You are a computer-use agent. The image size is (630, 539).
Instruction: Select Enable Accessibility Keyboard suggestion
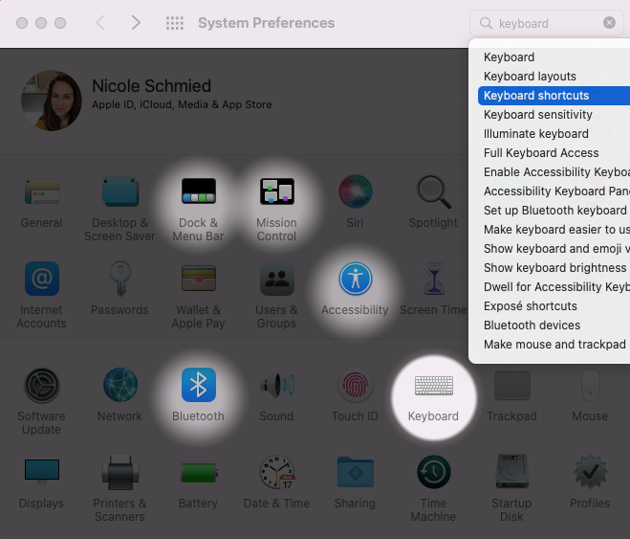click(554, 172)
